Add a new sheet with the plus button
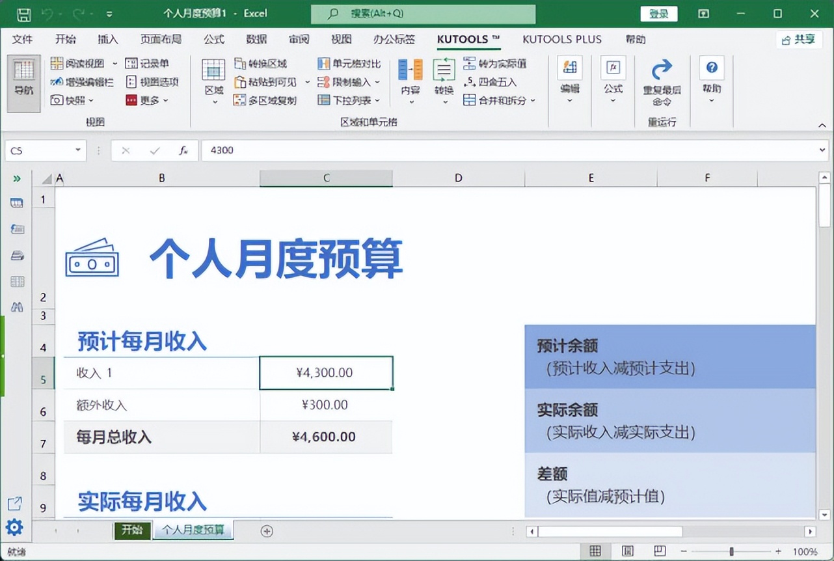The height and width of the screenshot is (561, 834). click(x=266, y=530)
